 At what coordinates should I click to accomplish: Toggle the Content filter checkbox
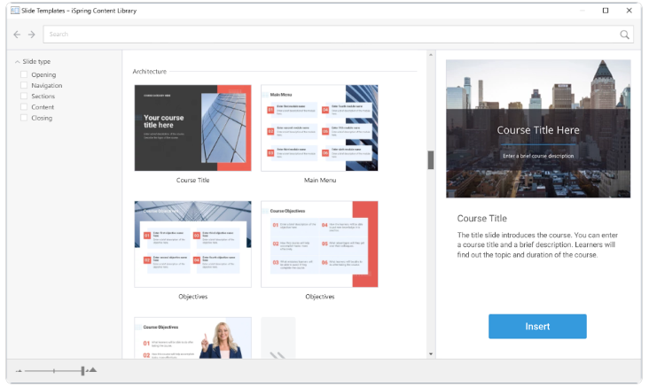pyautogui.click(x=24, y=107)
